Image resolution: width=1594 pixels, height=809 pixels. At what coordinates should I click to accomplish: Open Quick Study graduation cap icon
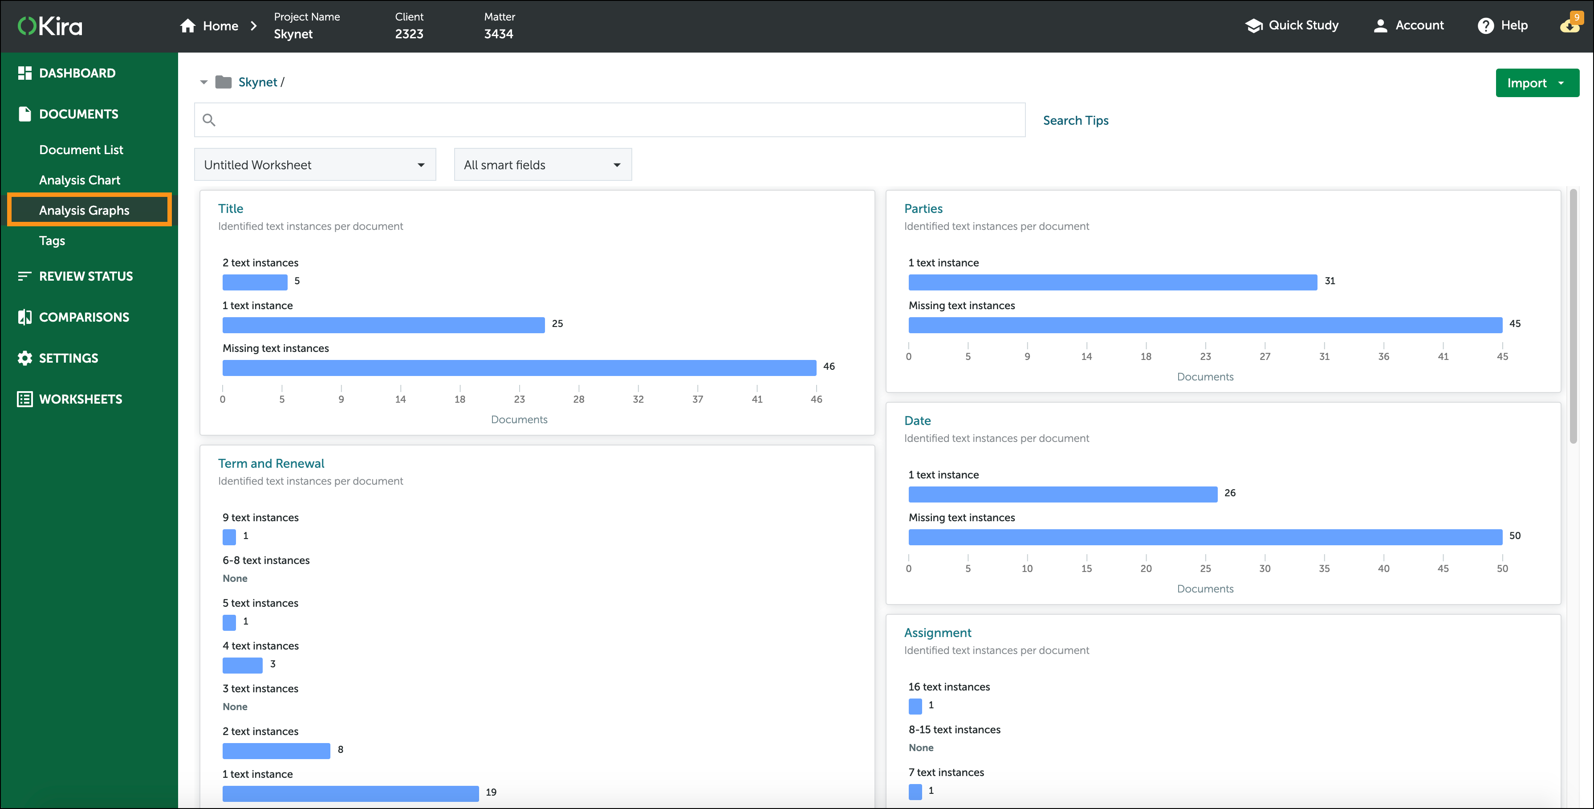click(x=1254, y=25)
